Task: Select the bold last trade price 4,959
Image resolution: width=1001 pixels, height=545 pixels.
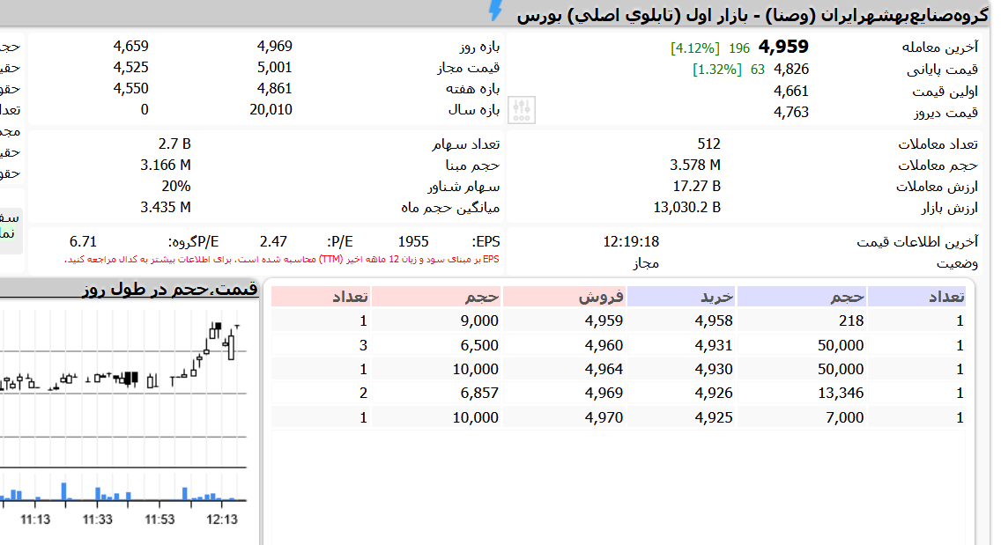Action: click(783, 47)
